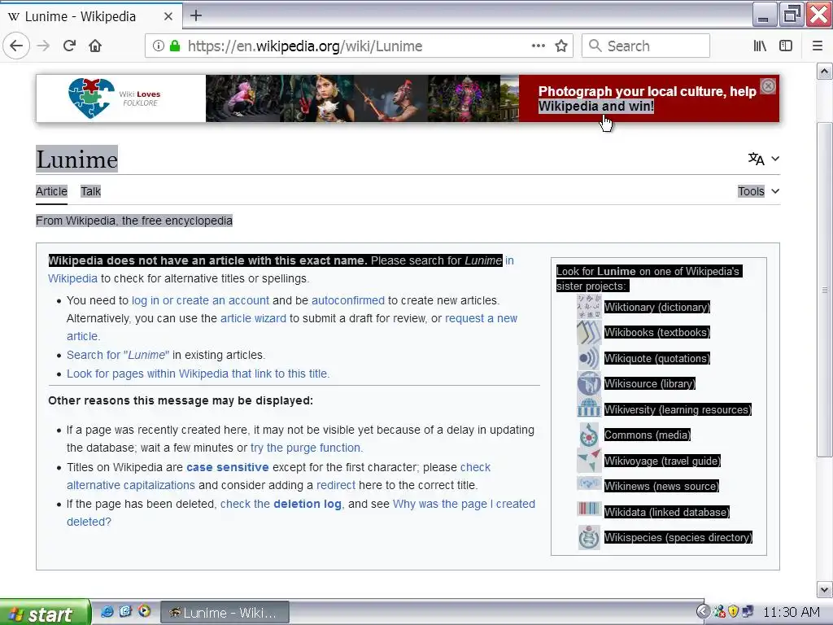Image resolution: width=833 pixels, height=625 pixels.
Task: Reload the current page
Action: pyautogui.click(x=70, y=46)
